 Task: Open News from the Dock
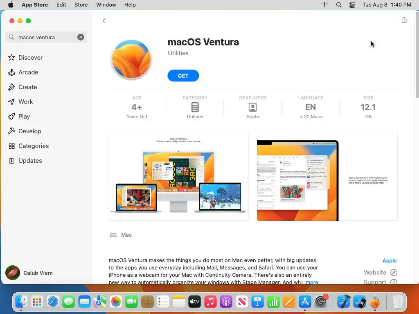242,302
